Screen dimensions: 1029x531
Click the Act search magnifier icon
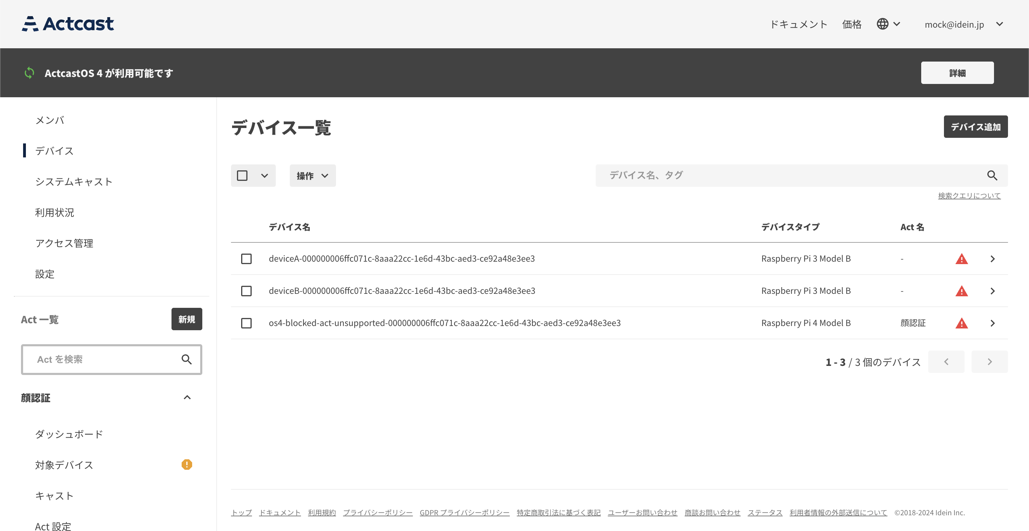click(x=187, y=359)
